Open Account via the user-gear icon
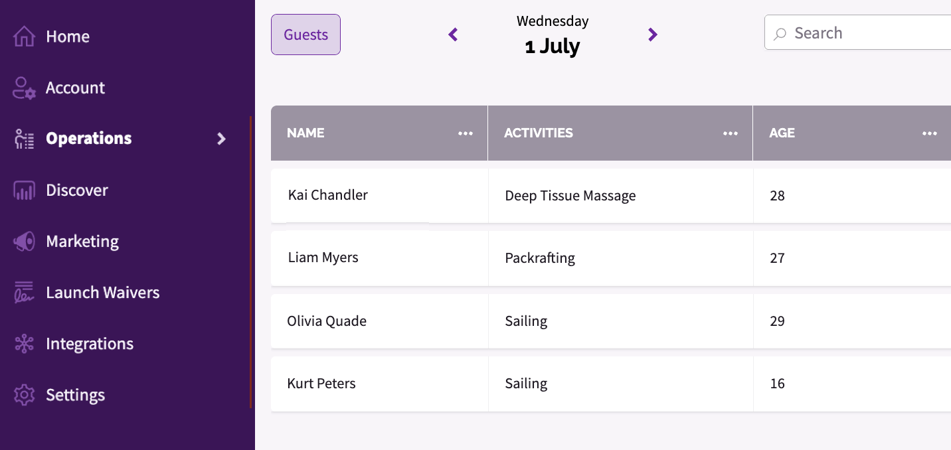951x450 pixels. [x=24, y=88]
